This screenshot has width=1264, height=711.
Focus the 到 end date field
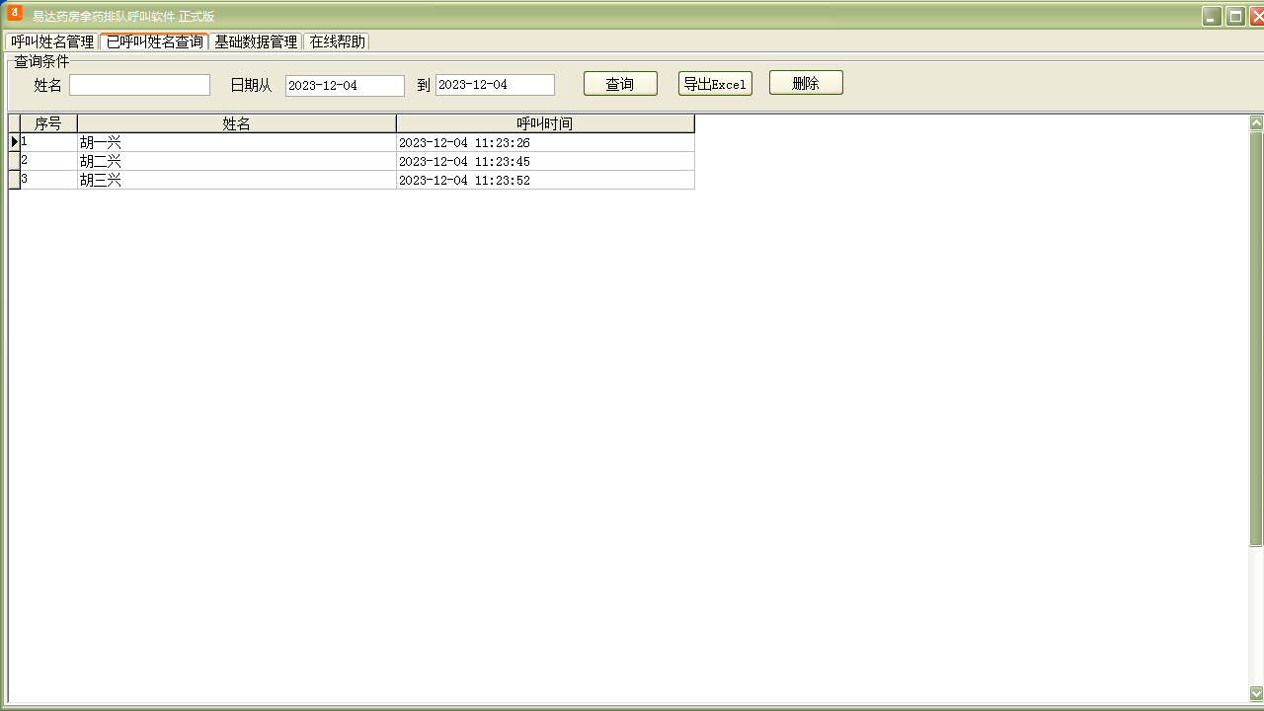click(495, 85)
